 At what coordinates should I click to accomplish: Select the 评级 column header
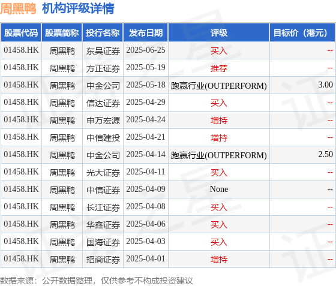[x=219, y=33]
